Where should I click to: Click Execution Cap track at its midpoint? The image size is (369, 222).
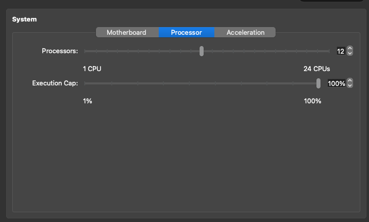202,83
